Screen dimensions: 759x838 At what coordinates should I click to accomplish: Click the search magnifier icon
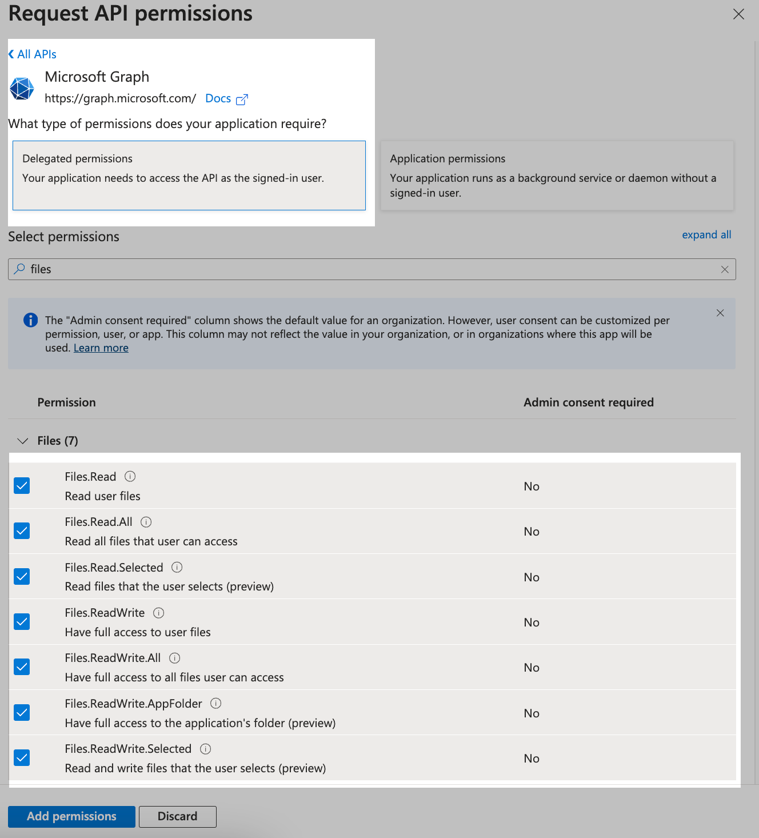click(x=19, y=269)
